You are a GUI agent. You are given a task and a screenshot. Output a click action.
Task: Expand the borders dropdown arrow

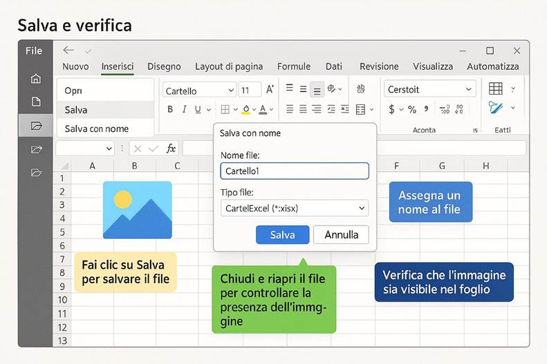(x=236, y=110)
